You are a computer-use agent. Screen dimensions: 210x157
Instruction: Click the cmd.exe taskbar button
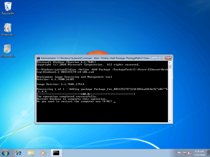tap(56, 153)
